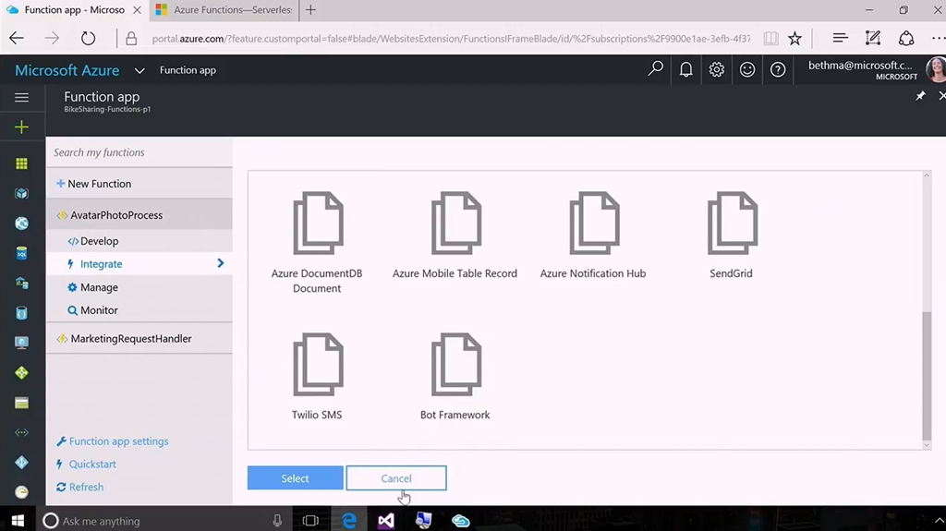This screenshot has height=531, width=946.
Task: Open Azure portal notifications bell
Action: 685,69
